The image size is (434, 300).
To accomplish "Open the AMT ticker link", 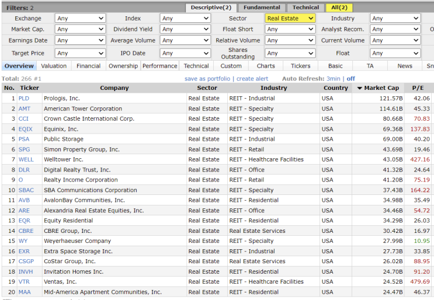I will (x=25, y=109).
